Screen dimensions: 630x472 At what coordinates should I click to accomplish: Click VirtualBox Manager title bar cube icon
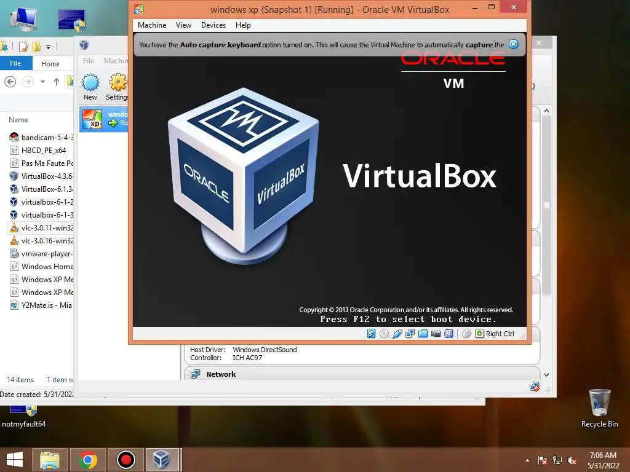click(x=84, y=44)
